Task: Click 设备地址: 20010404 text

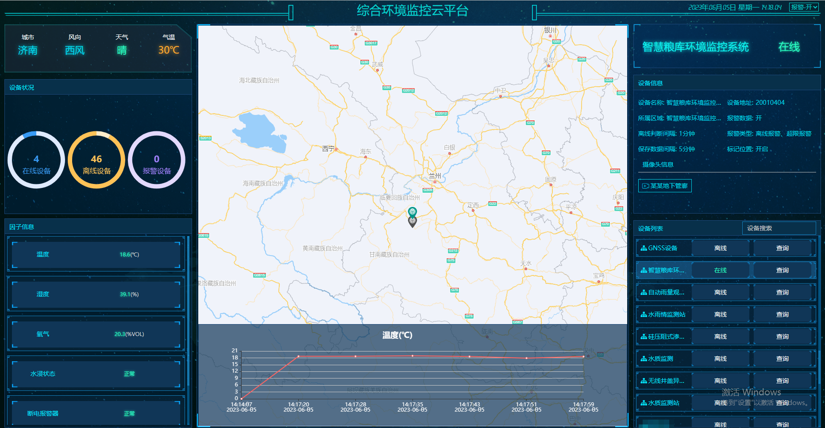Action: coord(756,103)
